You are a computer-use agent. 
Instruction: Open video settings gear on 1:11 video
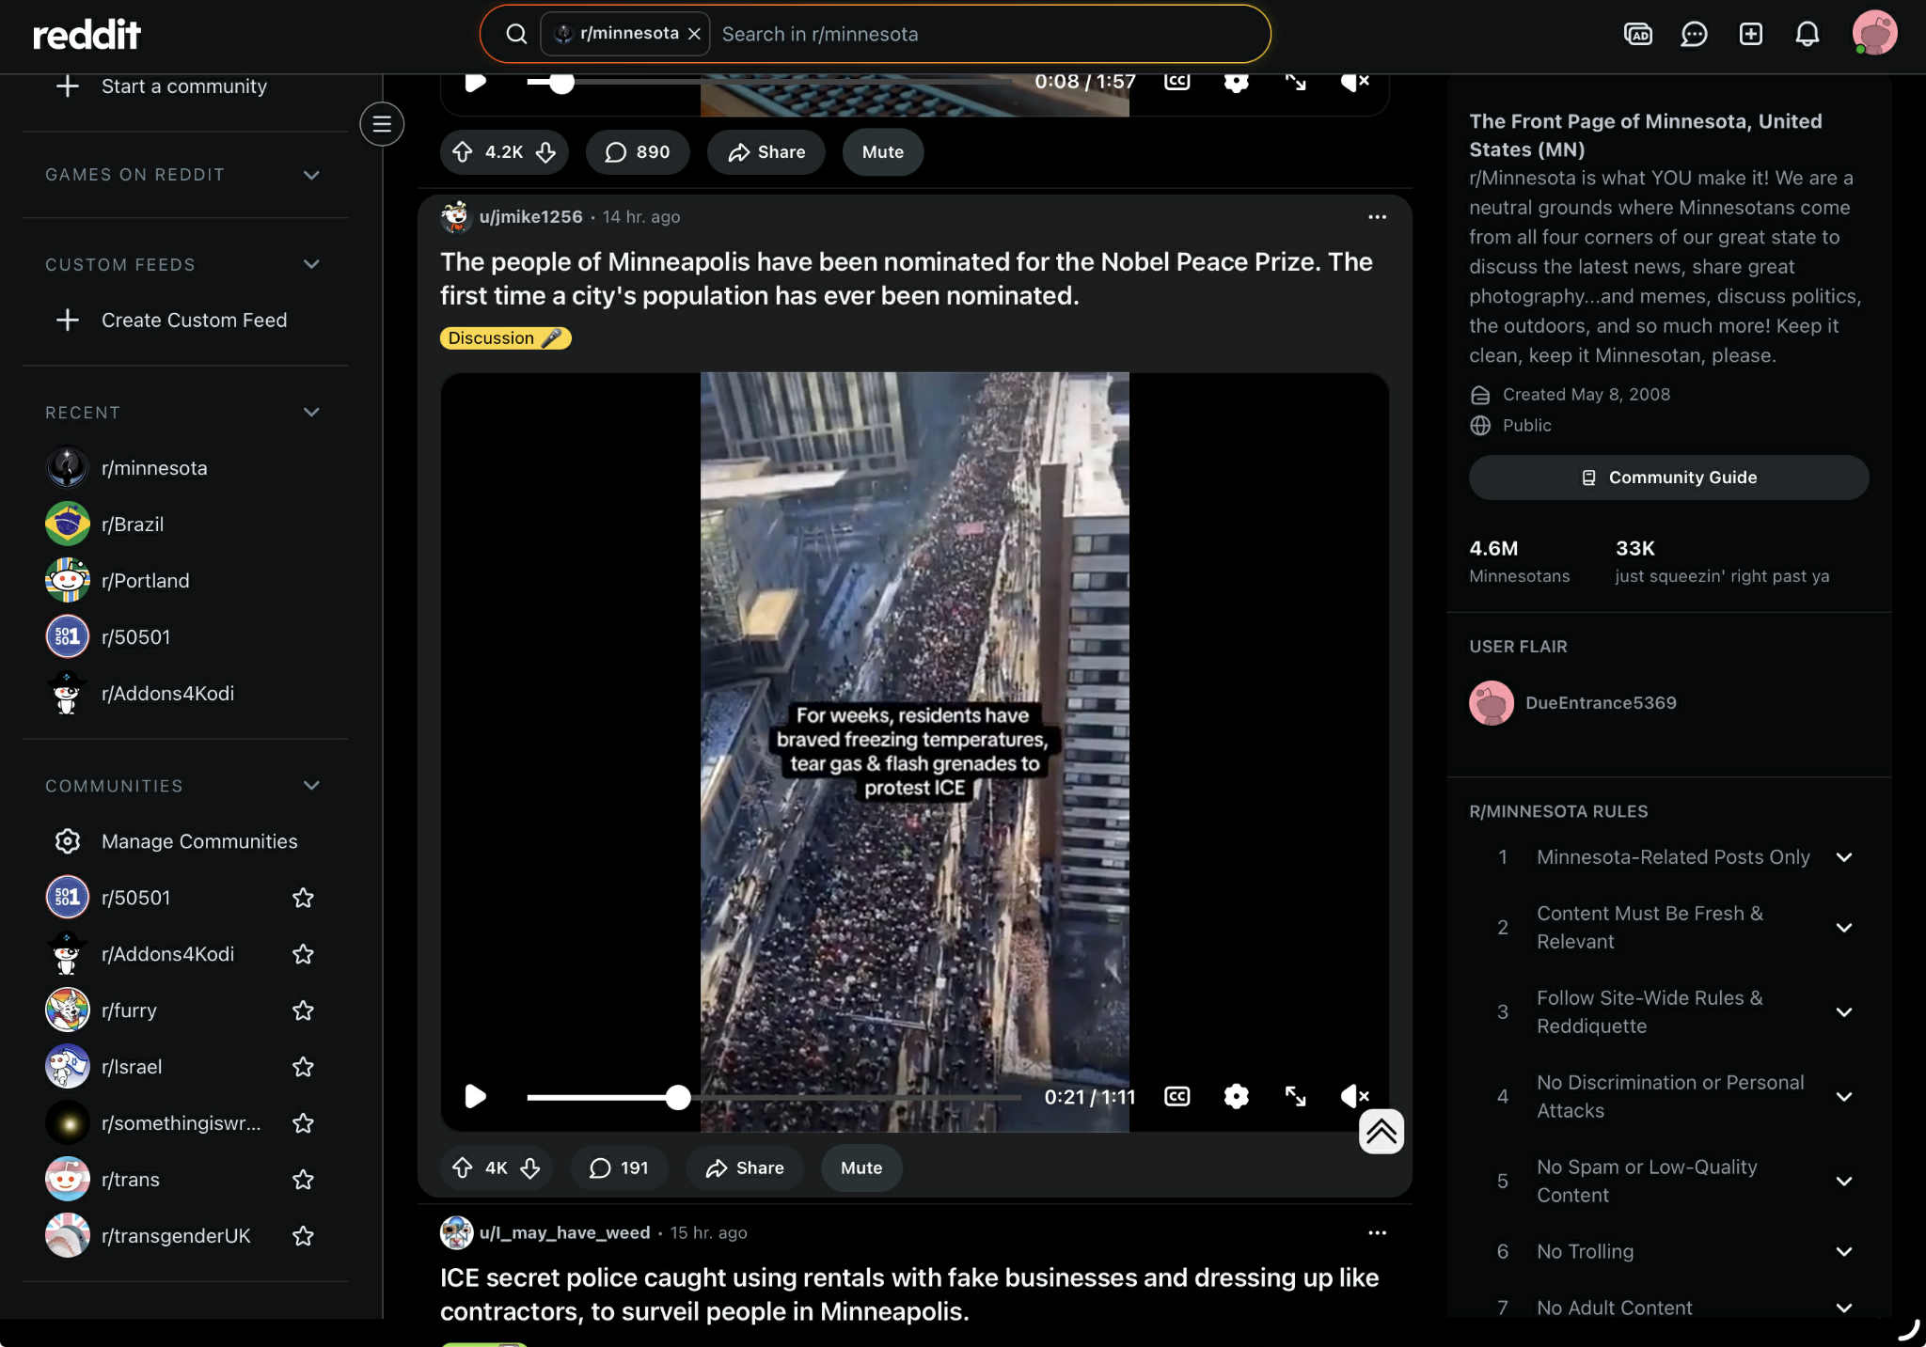pyautogui.click(x=1236, y=1096)
